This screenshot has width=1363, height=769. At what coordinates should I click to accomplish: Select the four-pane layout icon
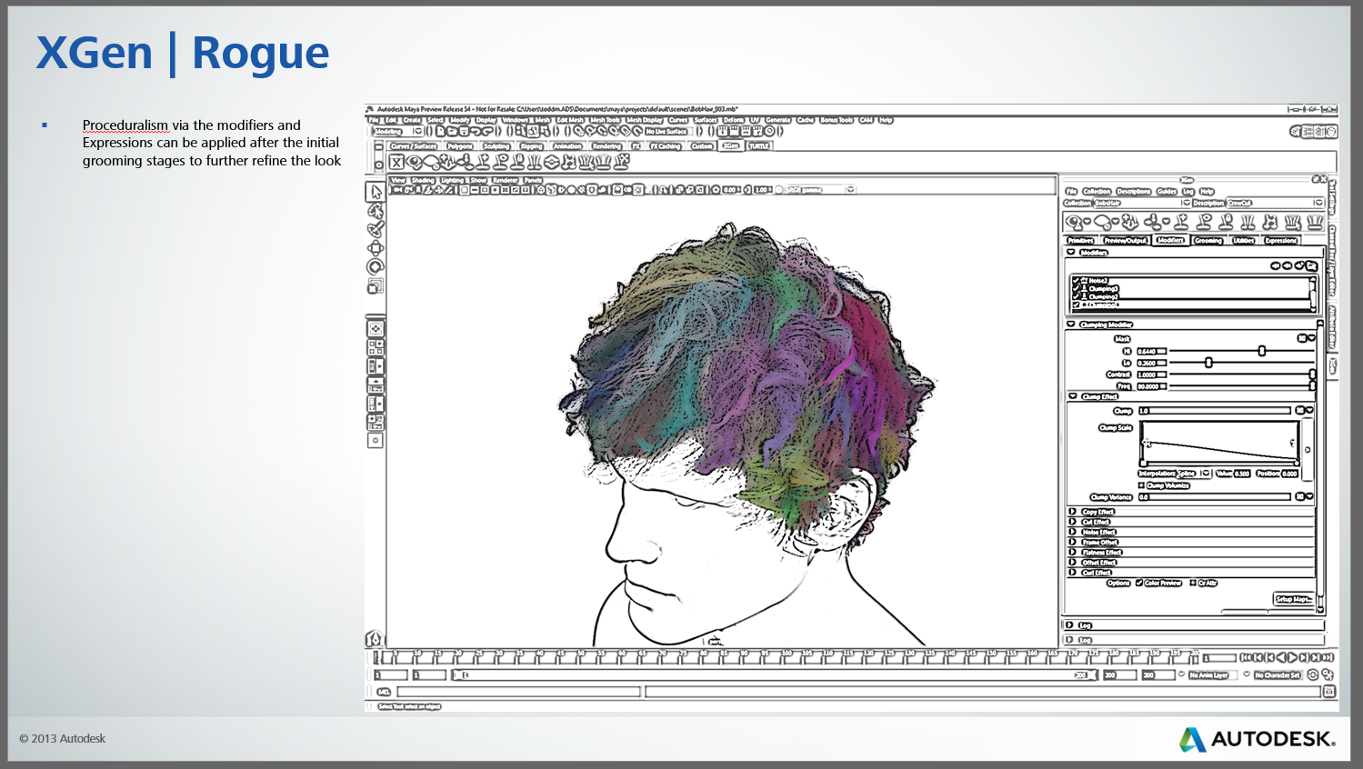click(x=376, y=347)
